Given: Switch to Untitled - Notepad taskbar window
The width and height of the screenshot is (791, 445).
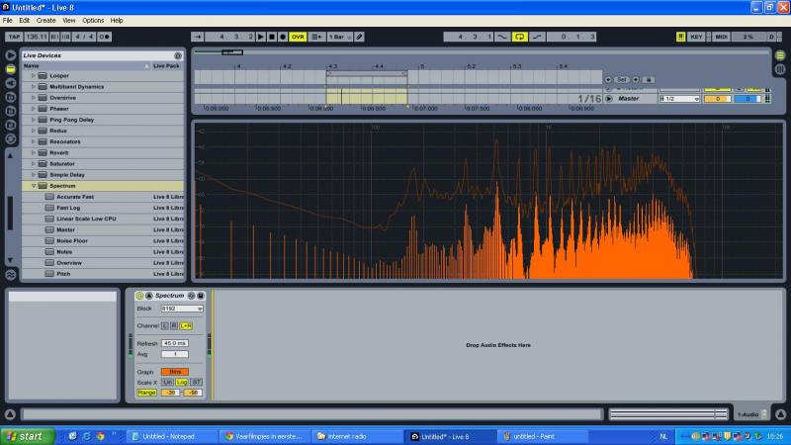Looking at the screenshot, I should (171, 436).
